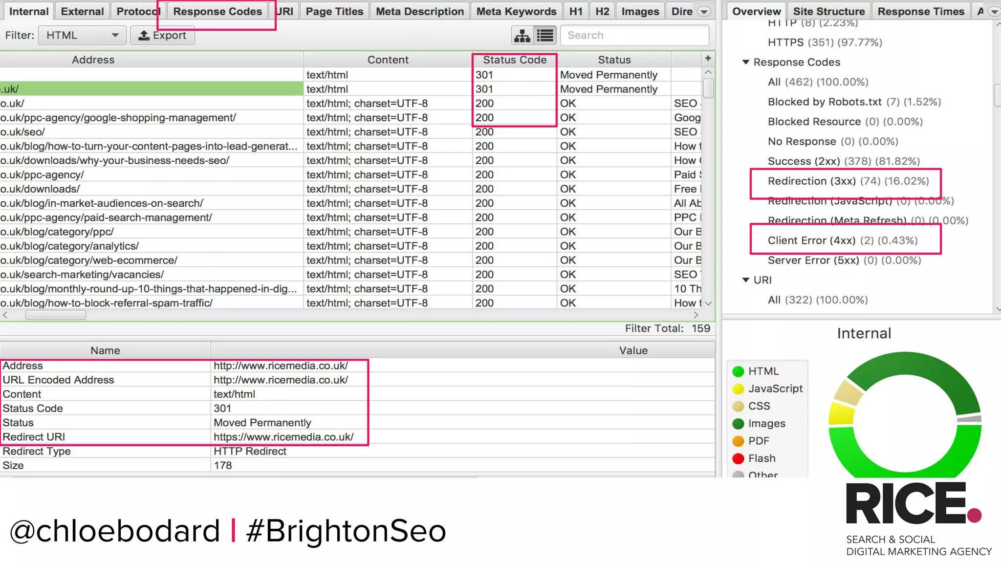Select Blocked by Robots.txt (7) entry

tap(854, 102)
